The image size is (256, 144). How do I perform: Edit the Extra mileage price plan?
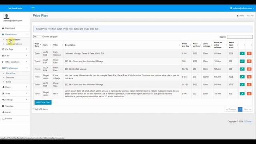pyautogui.click(x=242, y=77)
